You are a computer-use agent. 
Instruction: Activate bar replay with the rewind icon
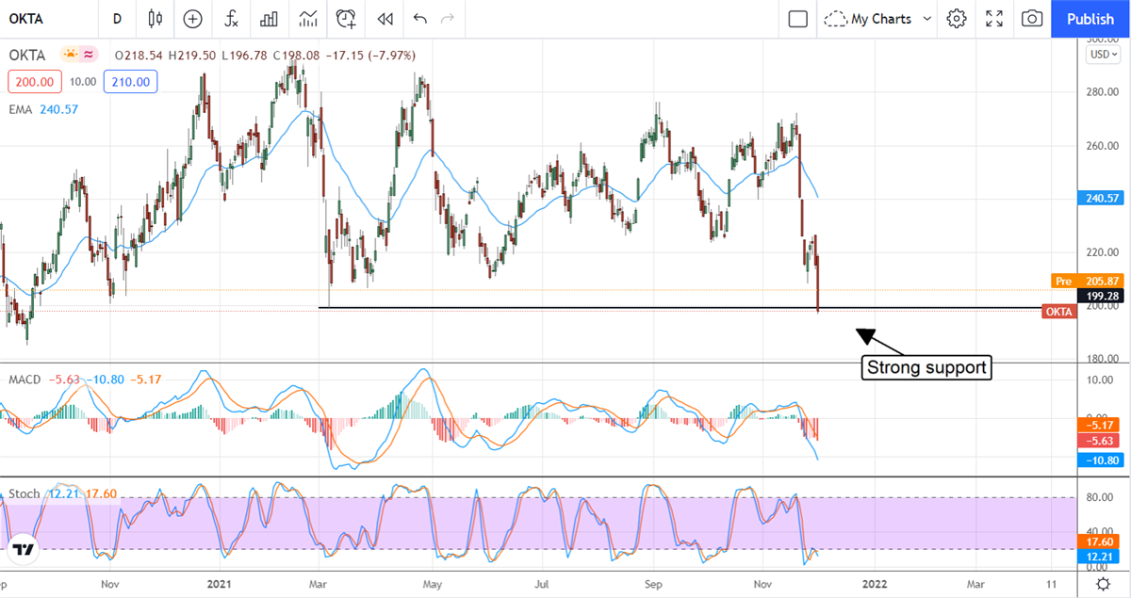tap(385, 19)
